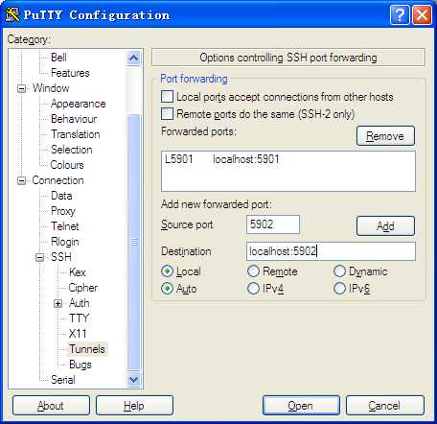Open the Features category
The image size is (437, 424).
point(70,73)
